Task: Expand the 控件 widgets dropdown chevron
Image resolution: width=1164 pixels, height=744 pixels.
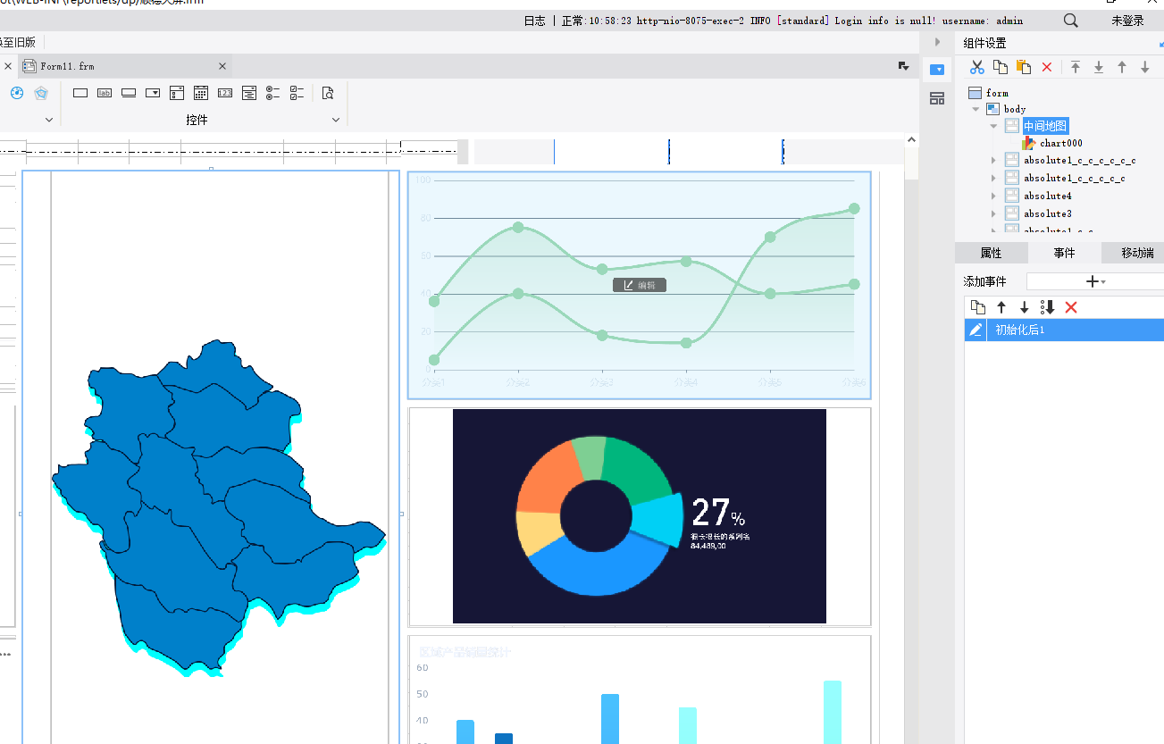Action: (x=336, y=120)
